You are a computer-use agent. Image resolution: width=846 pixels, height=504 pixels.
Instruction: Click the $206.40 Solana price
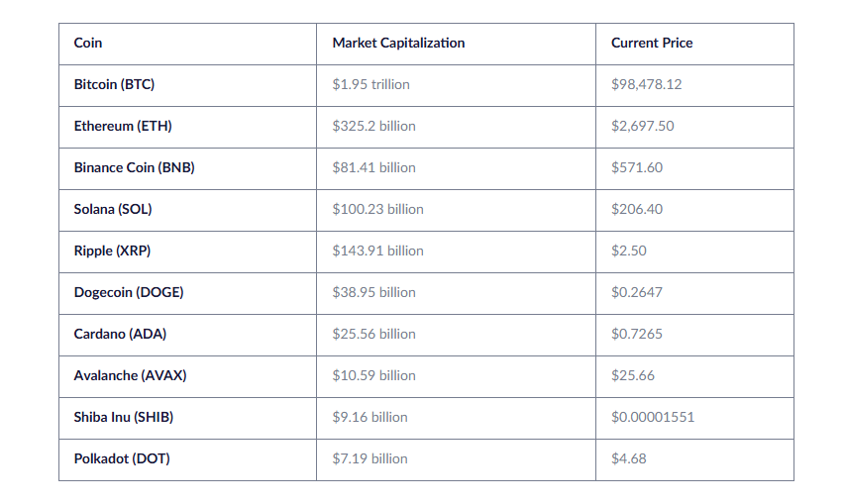(637, 210)
